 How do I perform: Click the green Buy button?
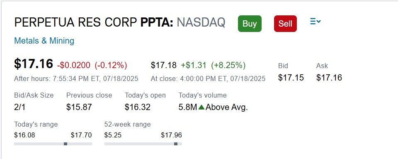coord(250,24)
